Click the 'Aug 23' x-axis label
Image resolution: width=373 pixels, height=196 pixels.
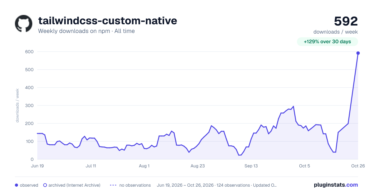(x=198, y=166)
